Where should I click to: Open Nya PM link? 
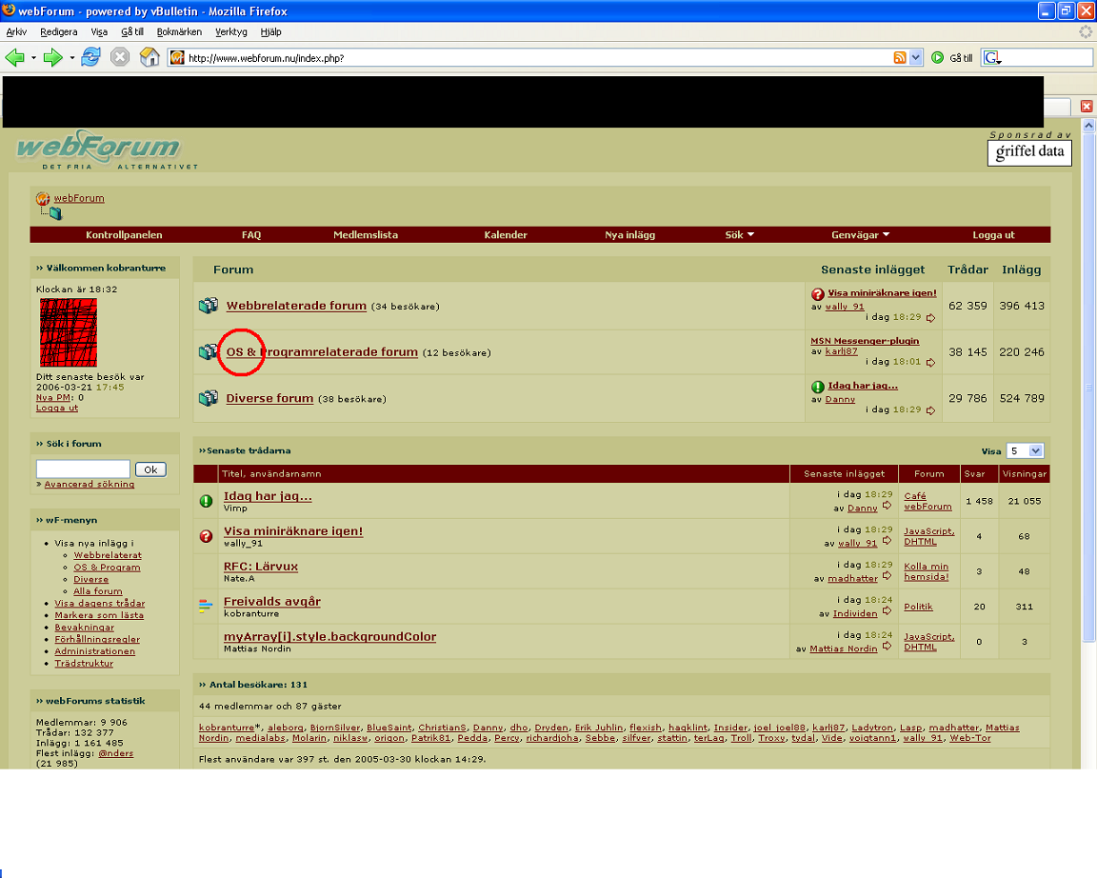(x=54, y=397)
